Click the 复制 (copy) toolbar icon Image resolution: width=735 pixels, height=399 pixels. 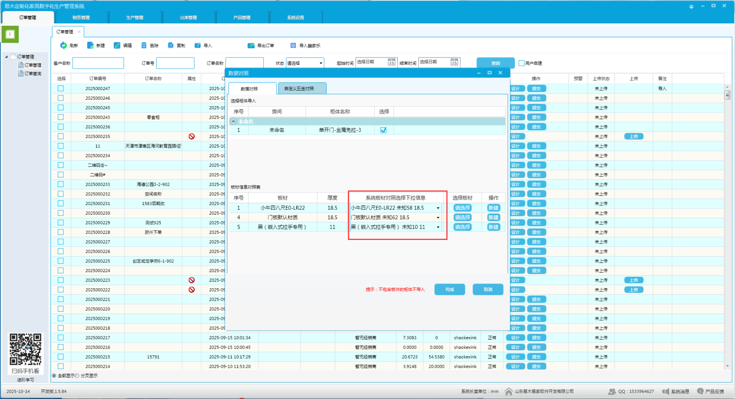pos(171,46)
